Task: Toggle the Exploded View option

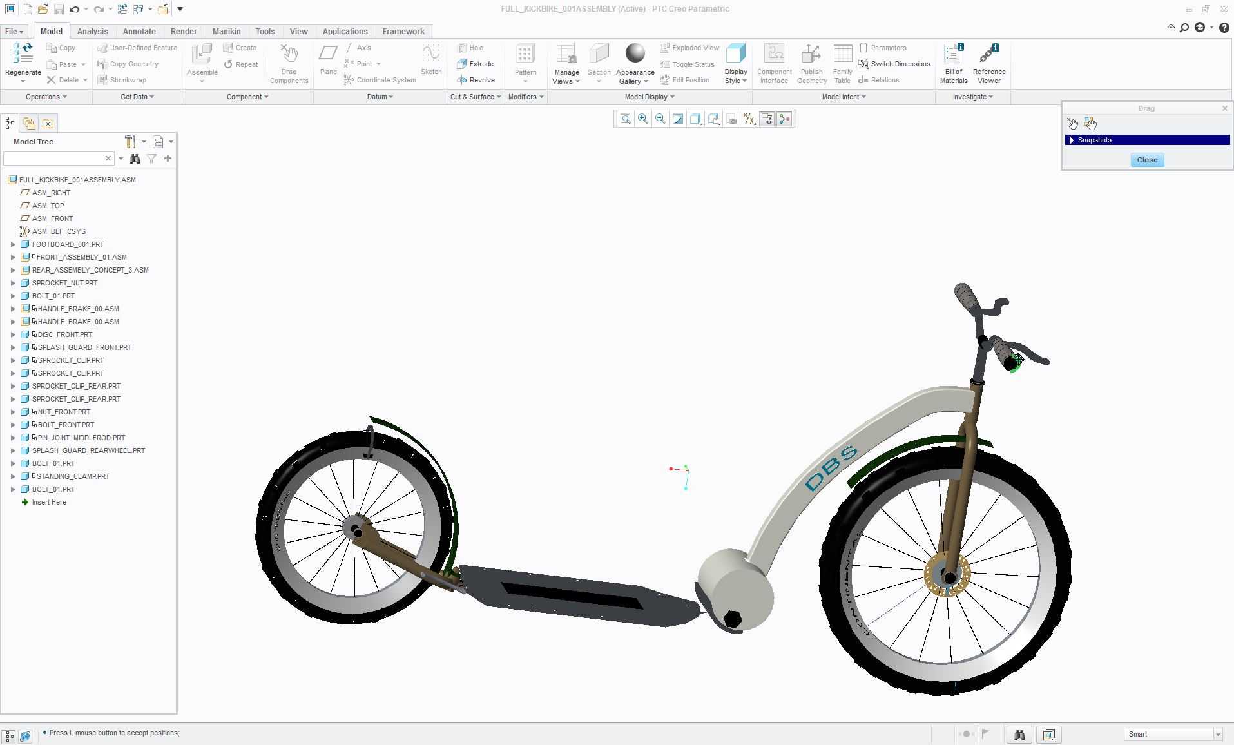Action: pos(689,48)
